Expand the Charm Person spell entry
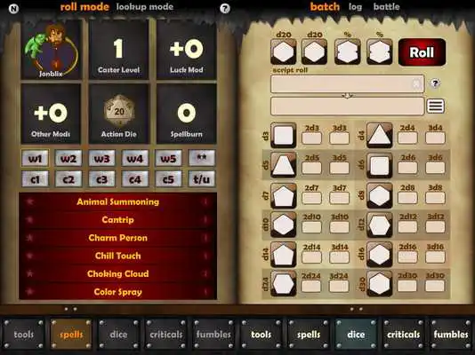This screenshot has width=475, height=355. [x=117, y=238]
